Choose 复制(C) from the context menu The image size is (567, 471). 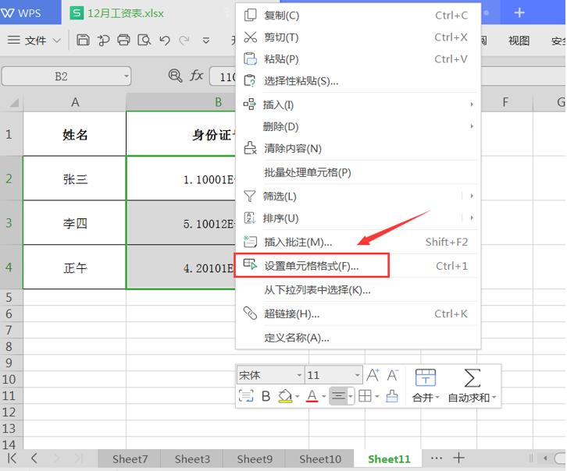358,16
